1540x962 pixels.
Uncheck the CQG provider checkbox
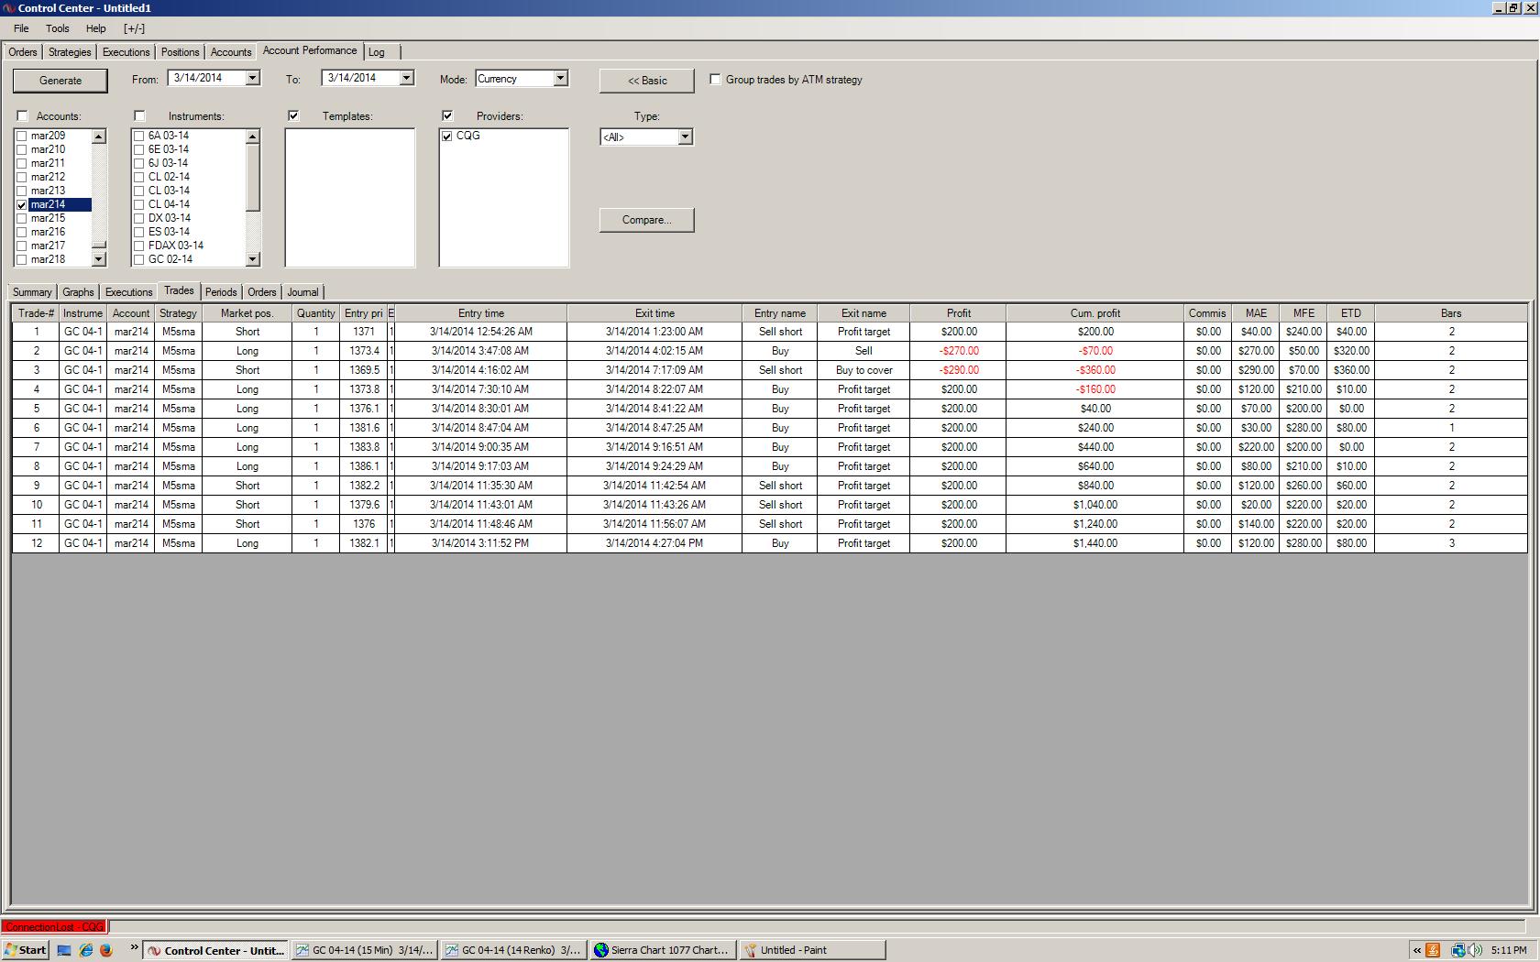click(x=447, y=137)
